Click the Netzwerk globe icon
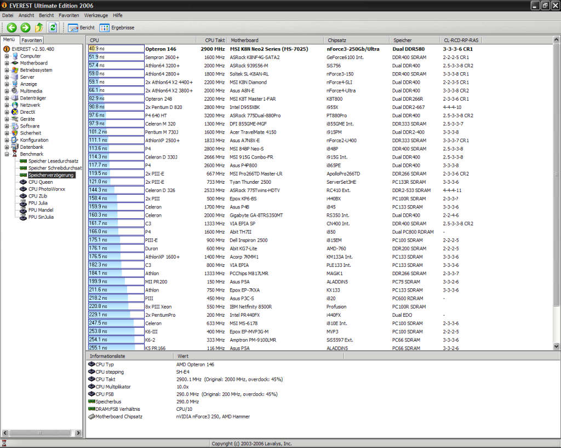 tap(15, 105)
